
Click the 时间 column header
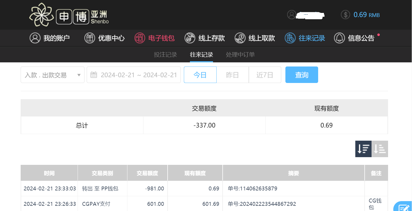49,173
